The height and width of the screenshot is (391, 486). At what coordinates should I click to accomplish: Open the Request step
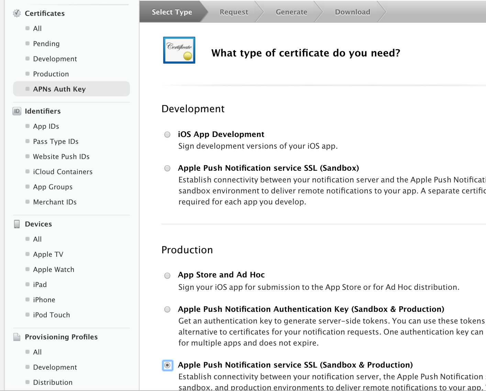[x=234, y=12]
